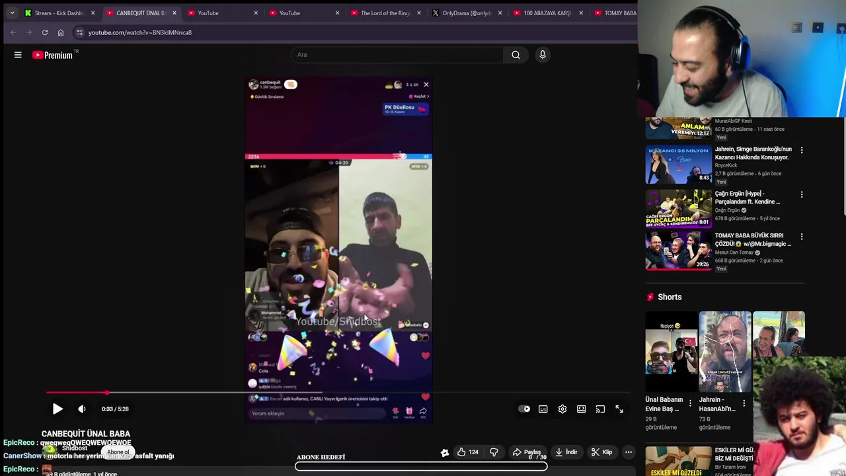Screen dimensions: 846x476
Task: Mute the video volume
Action: 82,409
